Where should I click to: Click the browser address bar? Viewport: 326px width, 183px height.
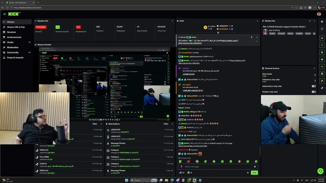click(150, 8)
